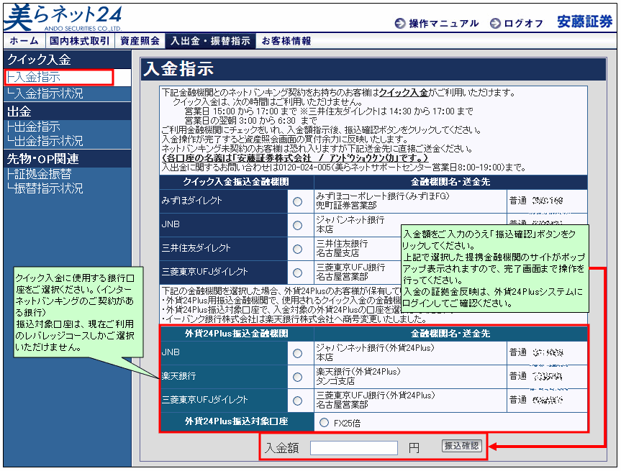Viewport: 621px width, 471px height.
Task: Select 外貨24Plus JNB radio button
Action: coord(297,354)
